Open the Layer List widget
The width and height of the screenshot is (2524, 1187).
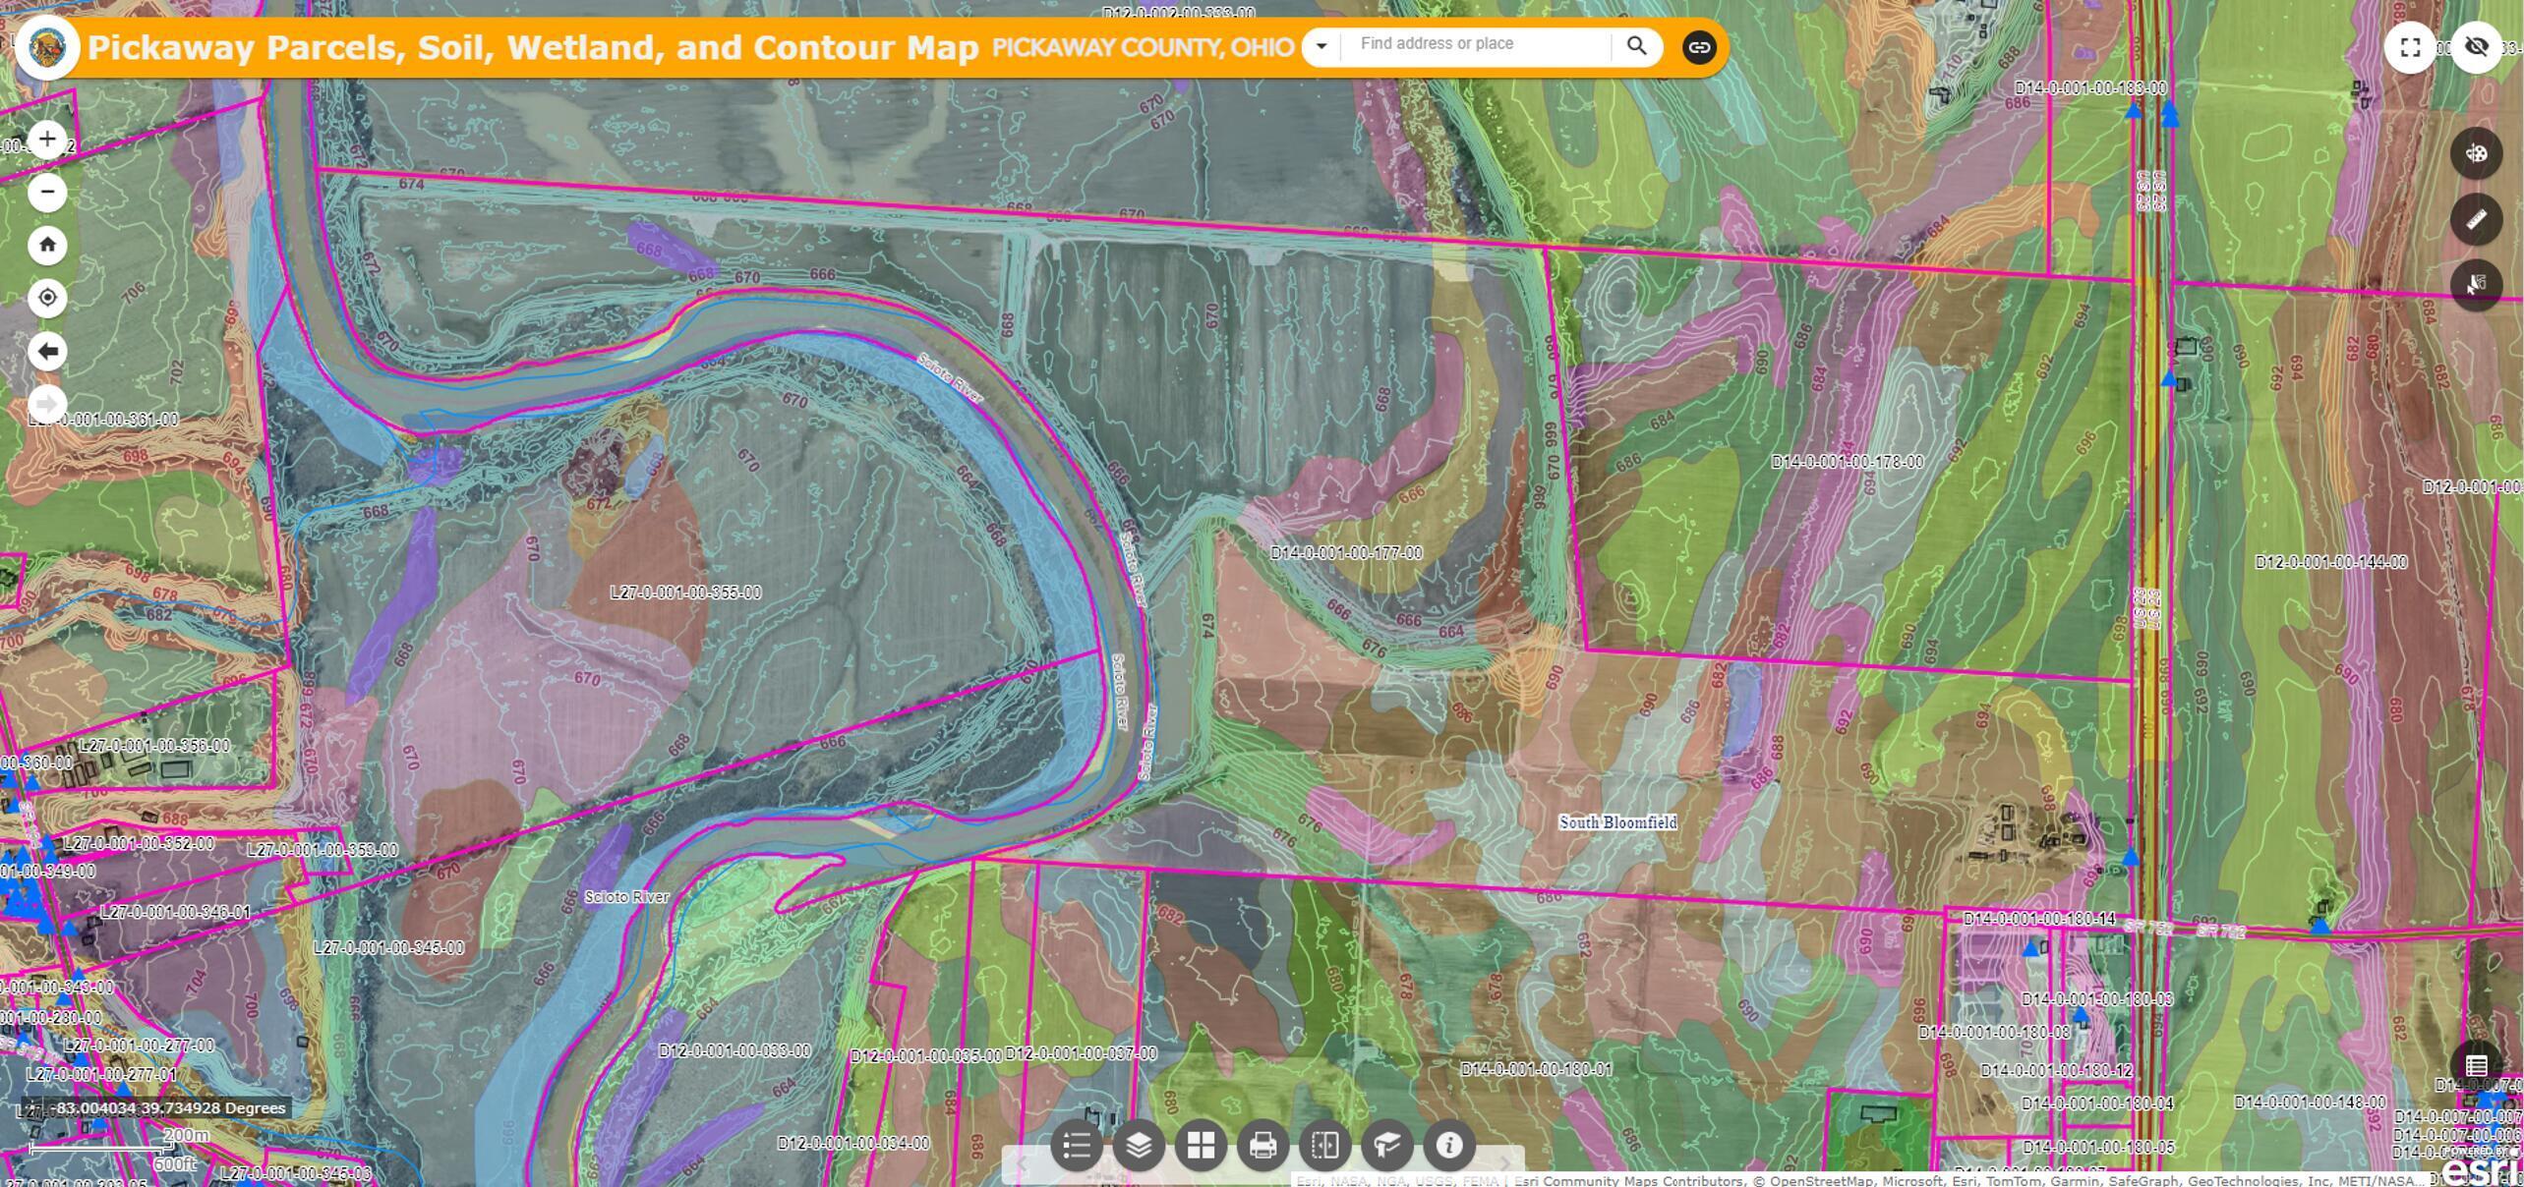click(1138, 1146)
